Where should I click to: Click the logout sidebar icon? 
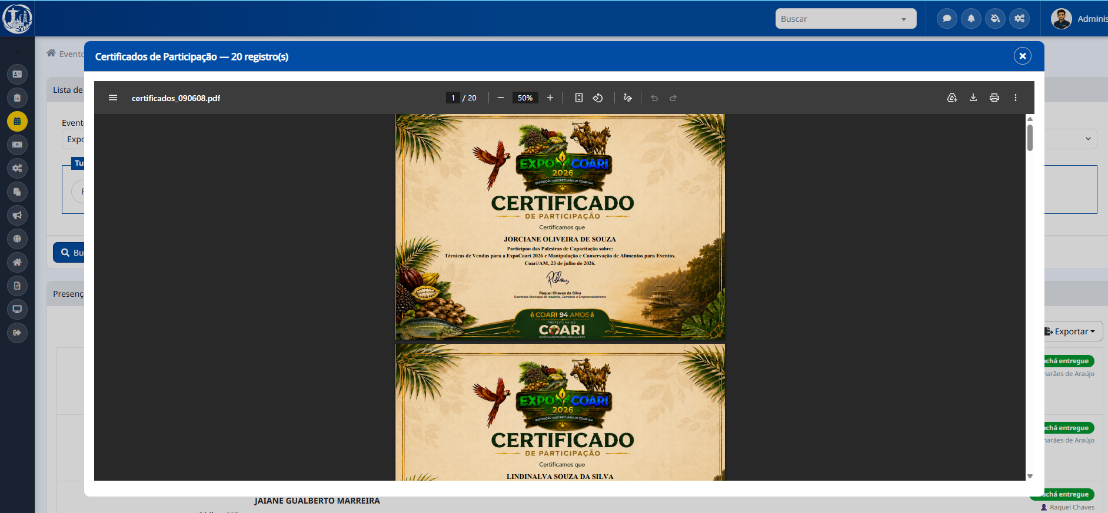coord(17,333)
